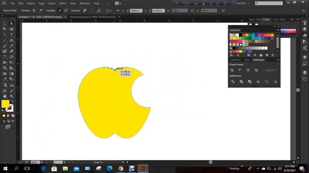
Task: Select the Rotate tool
Action: 4,57
